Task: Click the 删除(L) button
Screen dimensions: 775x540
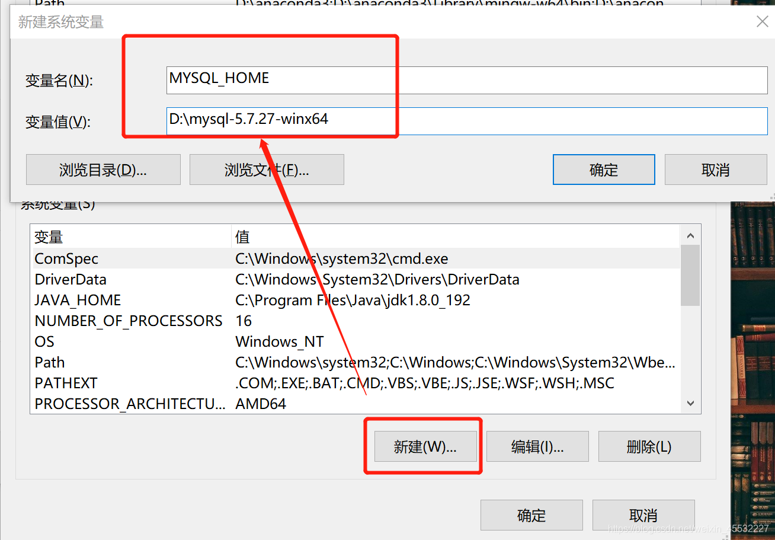Action: pos(649,446)
